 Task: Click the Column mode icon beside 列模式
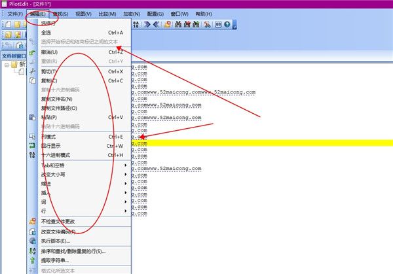(32, 137)
